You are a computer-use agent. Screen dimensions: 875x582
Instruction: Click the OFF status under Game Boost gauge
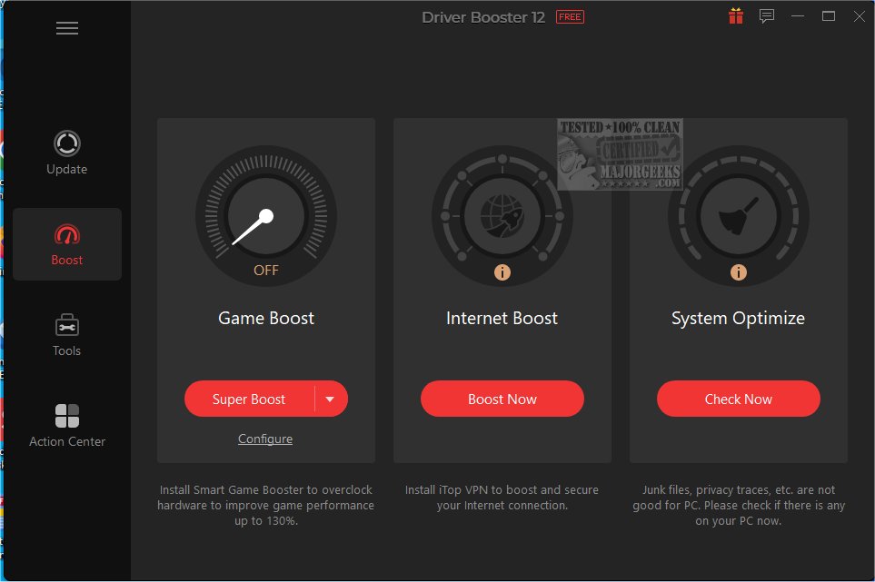coord(266,271)
